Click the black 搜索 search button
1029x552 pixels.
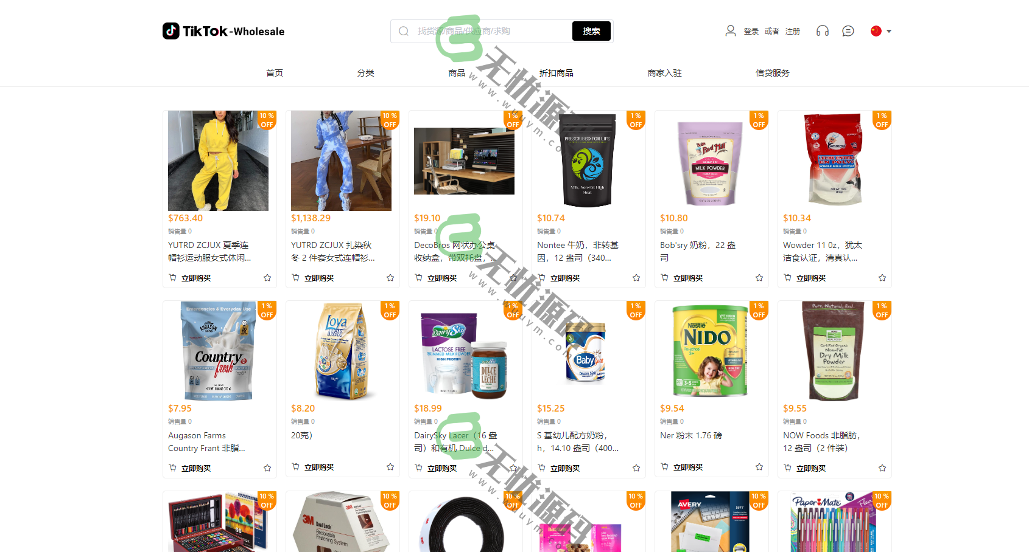[x=591, y=31]
